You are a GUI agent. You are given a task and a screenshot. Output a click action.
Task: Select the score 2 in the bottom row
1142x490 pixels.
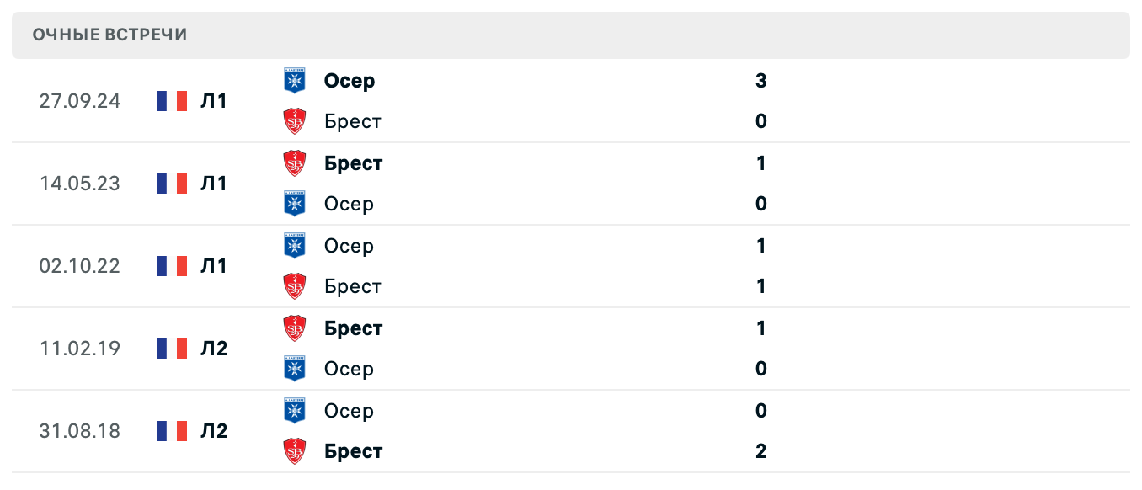[x=760, y=451]
